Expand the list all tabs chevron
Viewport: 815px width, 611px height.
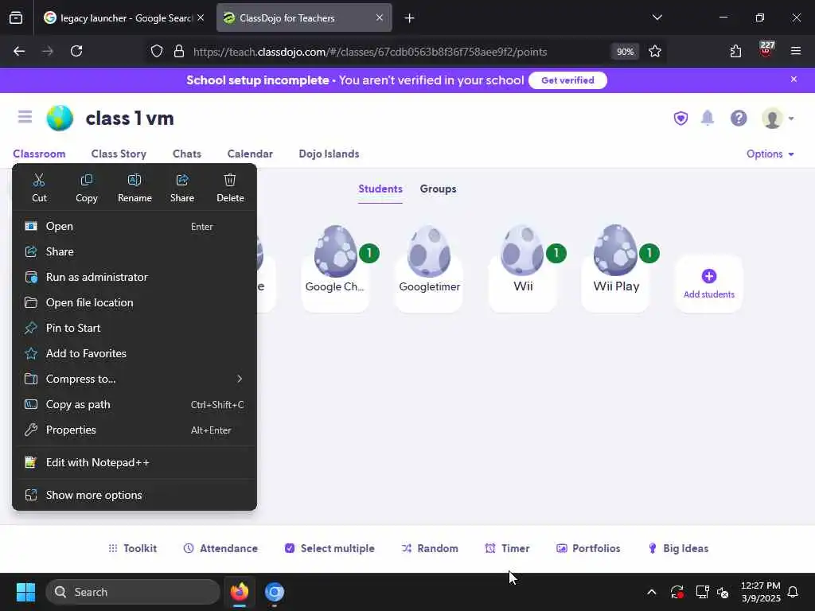pos(657,18)
